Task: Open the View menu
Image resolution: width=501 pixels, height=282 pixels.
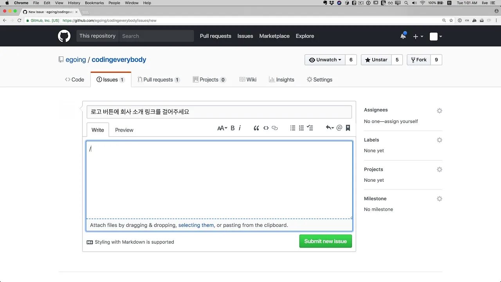Action: click(x=59, y=3)
